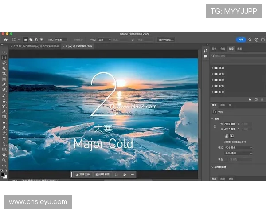This screenshot has width=266, height=213.
Task: Select the Eyedropper tool
Action: 4,84
